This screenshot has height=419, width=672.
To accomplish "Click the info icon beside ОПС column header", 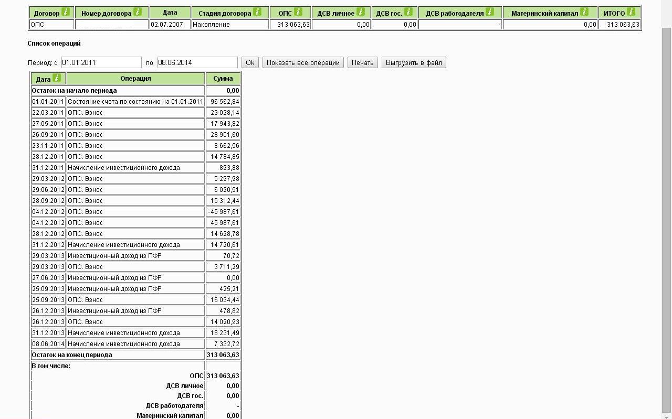I will (x=298, y=12).
